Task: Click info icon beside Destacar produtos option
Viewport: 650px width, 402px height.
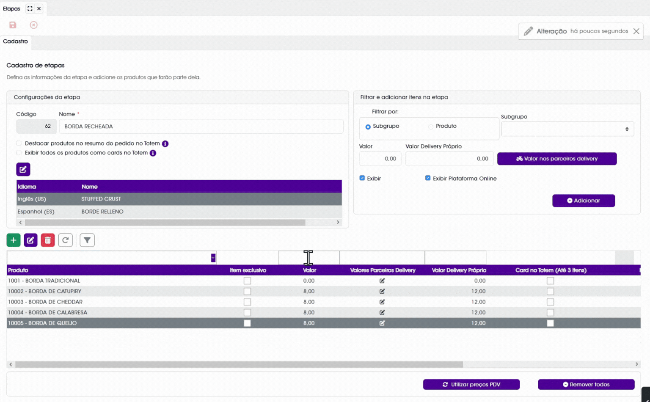Action: pos(165,144)
